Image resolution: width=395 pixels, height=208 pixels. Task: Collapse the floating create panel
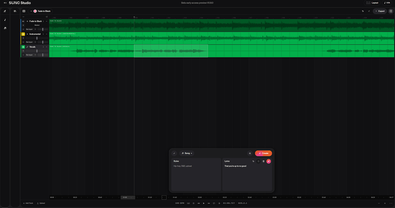pyautogui.click(x=174, y=153)
